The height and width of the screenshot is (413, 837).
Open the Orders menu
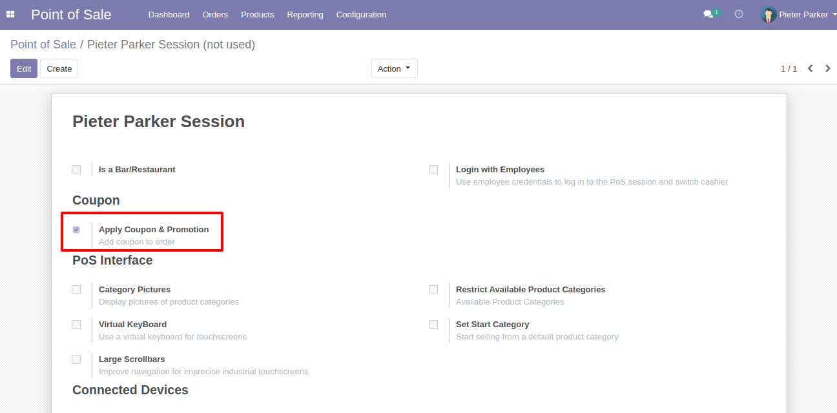pyautogui.click(x=215, y=14)
